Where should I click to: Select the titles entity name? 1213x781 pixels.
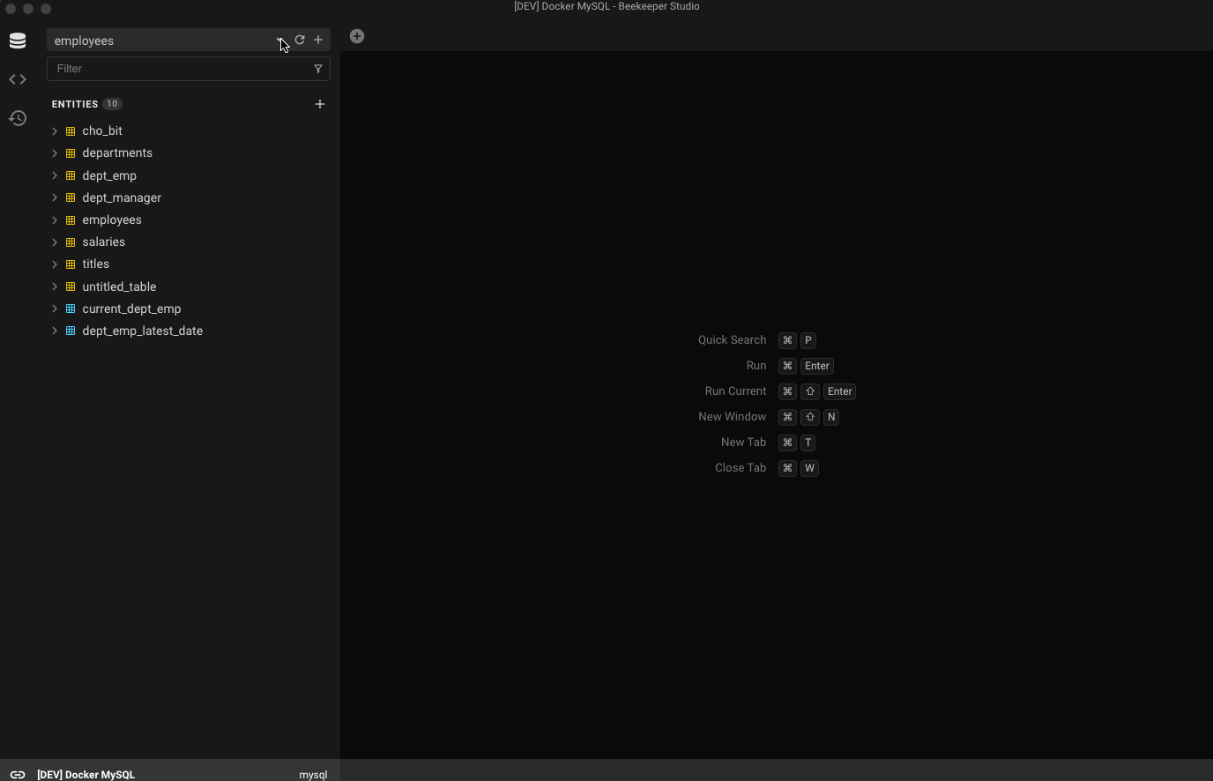[x=96, y=264]
